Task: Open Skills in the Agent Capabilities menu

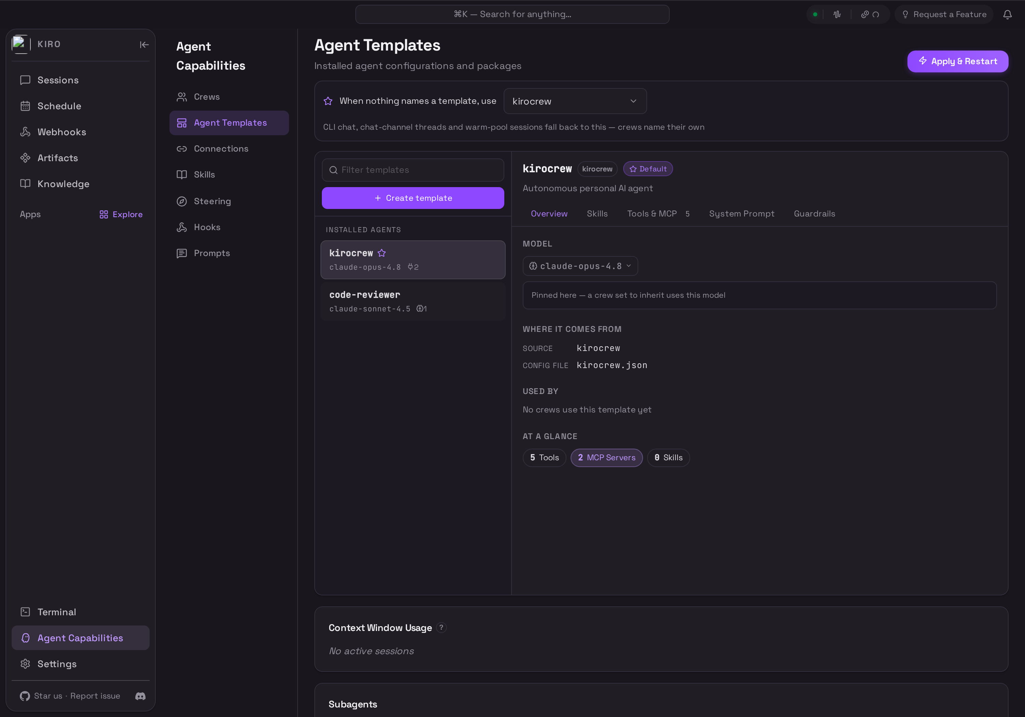Action: (x=229, y=174)
